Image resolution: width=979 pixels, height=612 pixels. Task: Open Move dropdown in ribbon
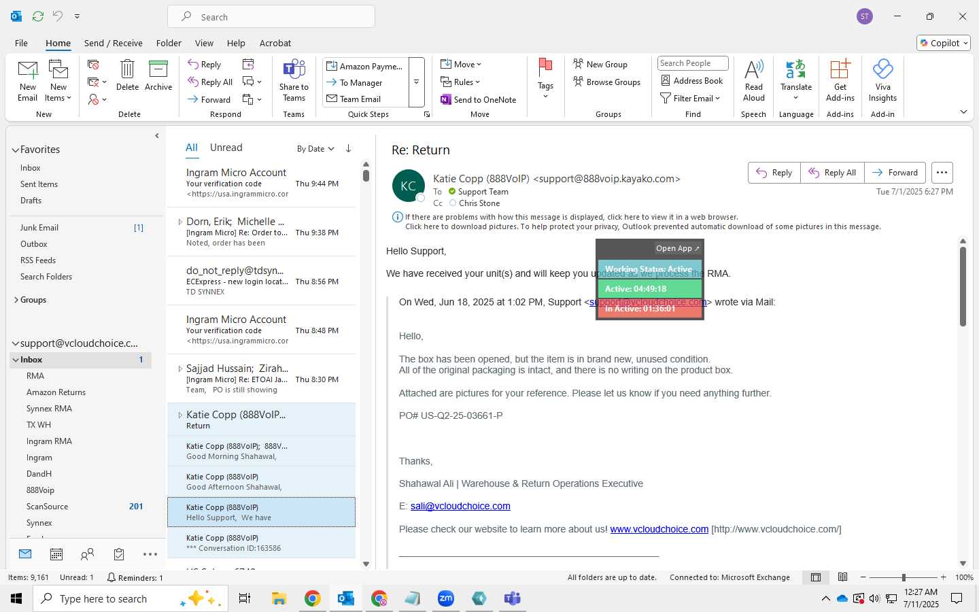(x=461, y=64)
